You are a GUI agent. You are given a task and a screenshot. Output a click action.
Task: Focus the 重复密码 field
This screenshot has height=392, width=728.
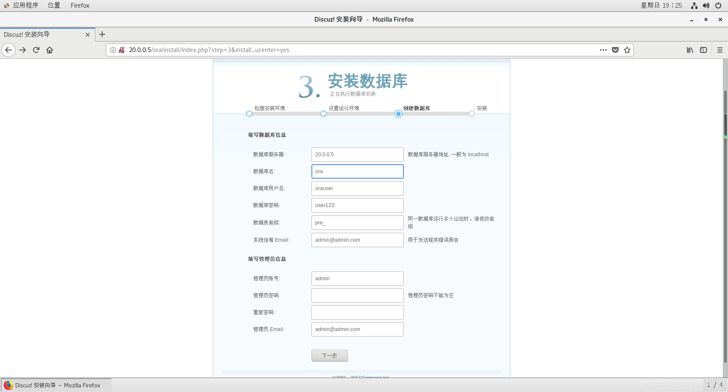(x=358, y=312)
